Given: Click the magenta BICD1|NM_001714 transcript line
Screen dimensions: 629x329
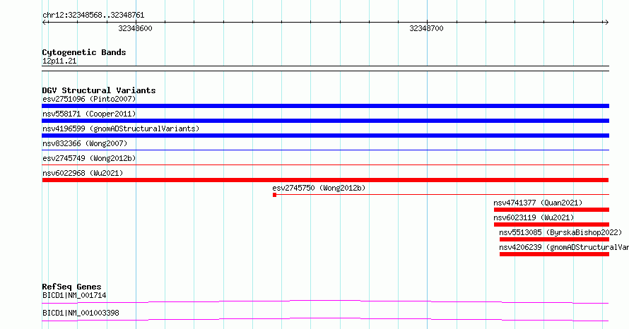Looking at the screenshot, I should tap(325, 301).
